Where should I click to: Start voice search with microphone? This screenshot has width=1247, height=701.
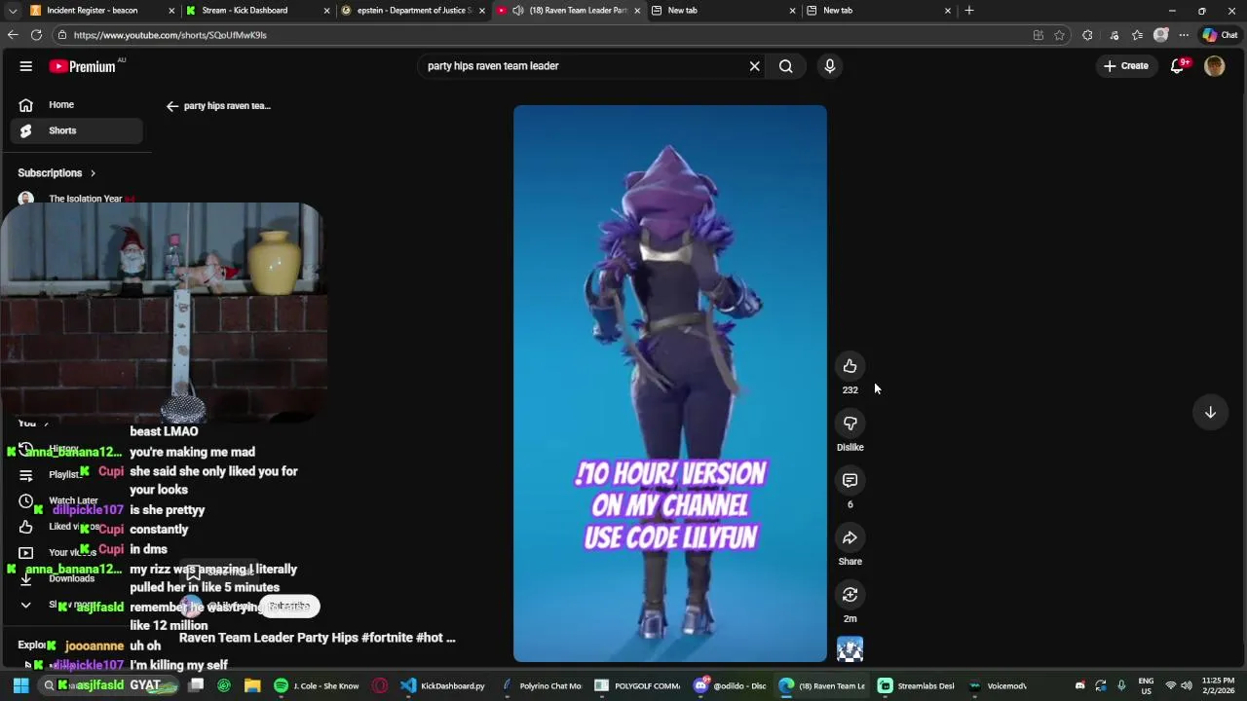click(830, 66)
